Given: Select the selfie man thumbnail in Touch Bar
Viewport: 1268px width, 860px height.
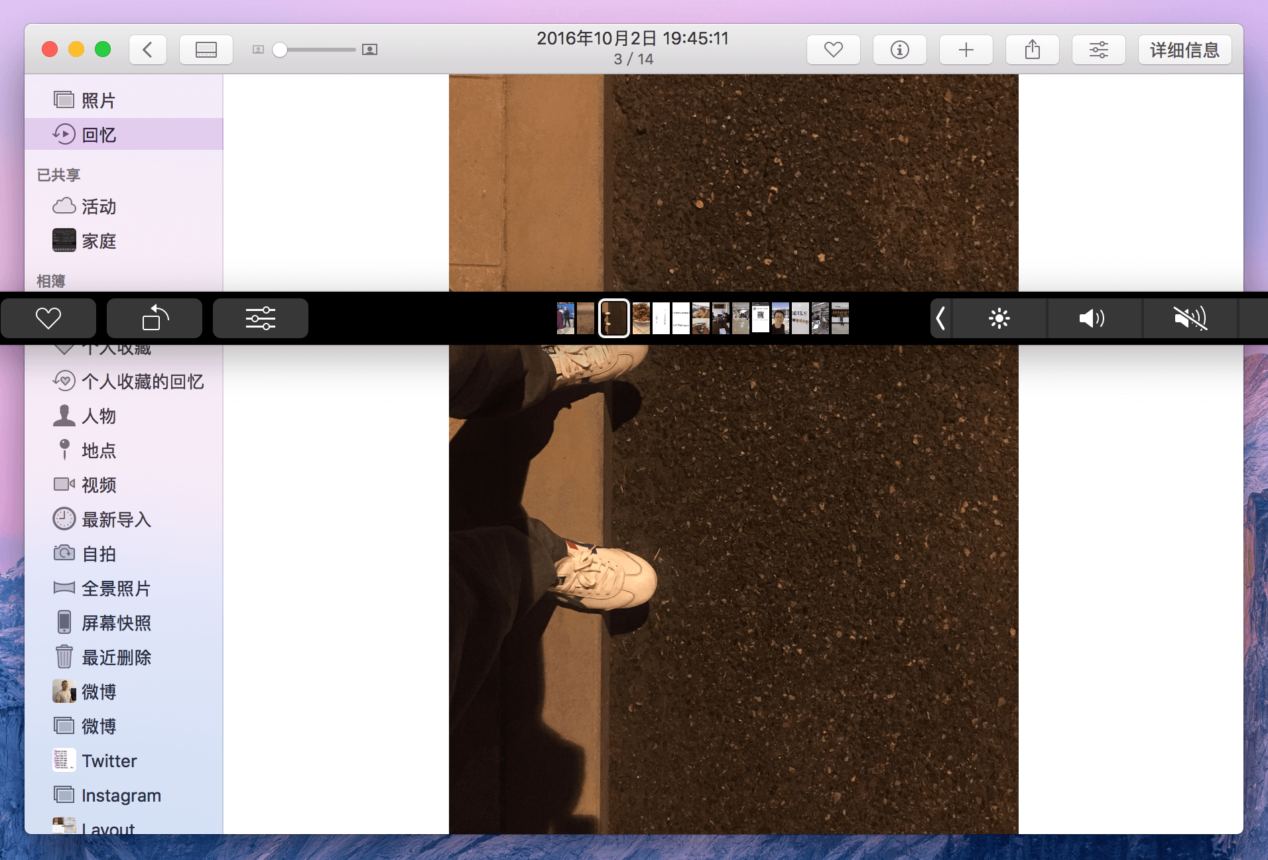Looking at the screenshot, I should point(781,318).
